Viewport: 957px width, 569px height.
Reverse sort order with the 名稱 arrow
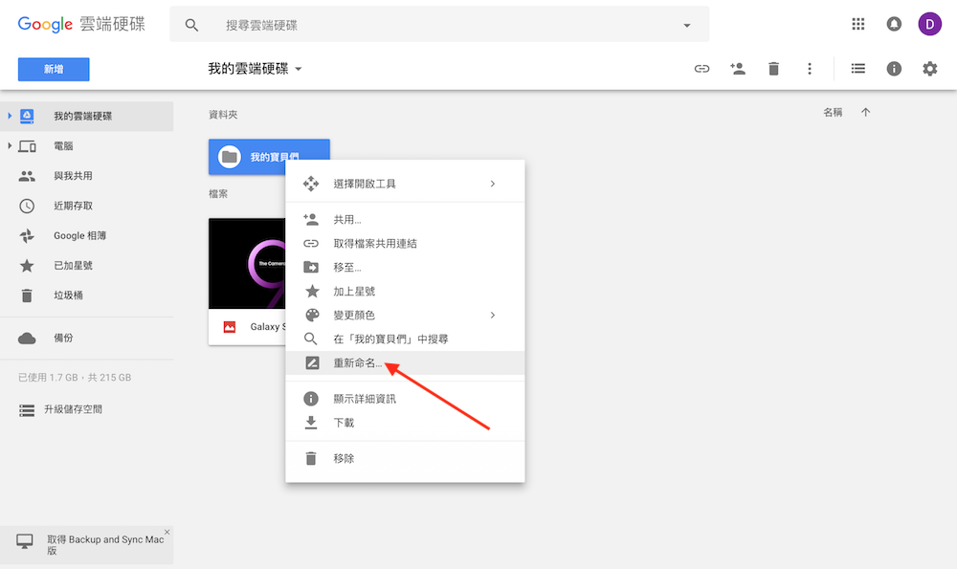(865, 112)
